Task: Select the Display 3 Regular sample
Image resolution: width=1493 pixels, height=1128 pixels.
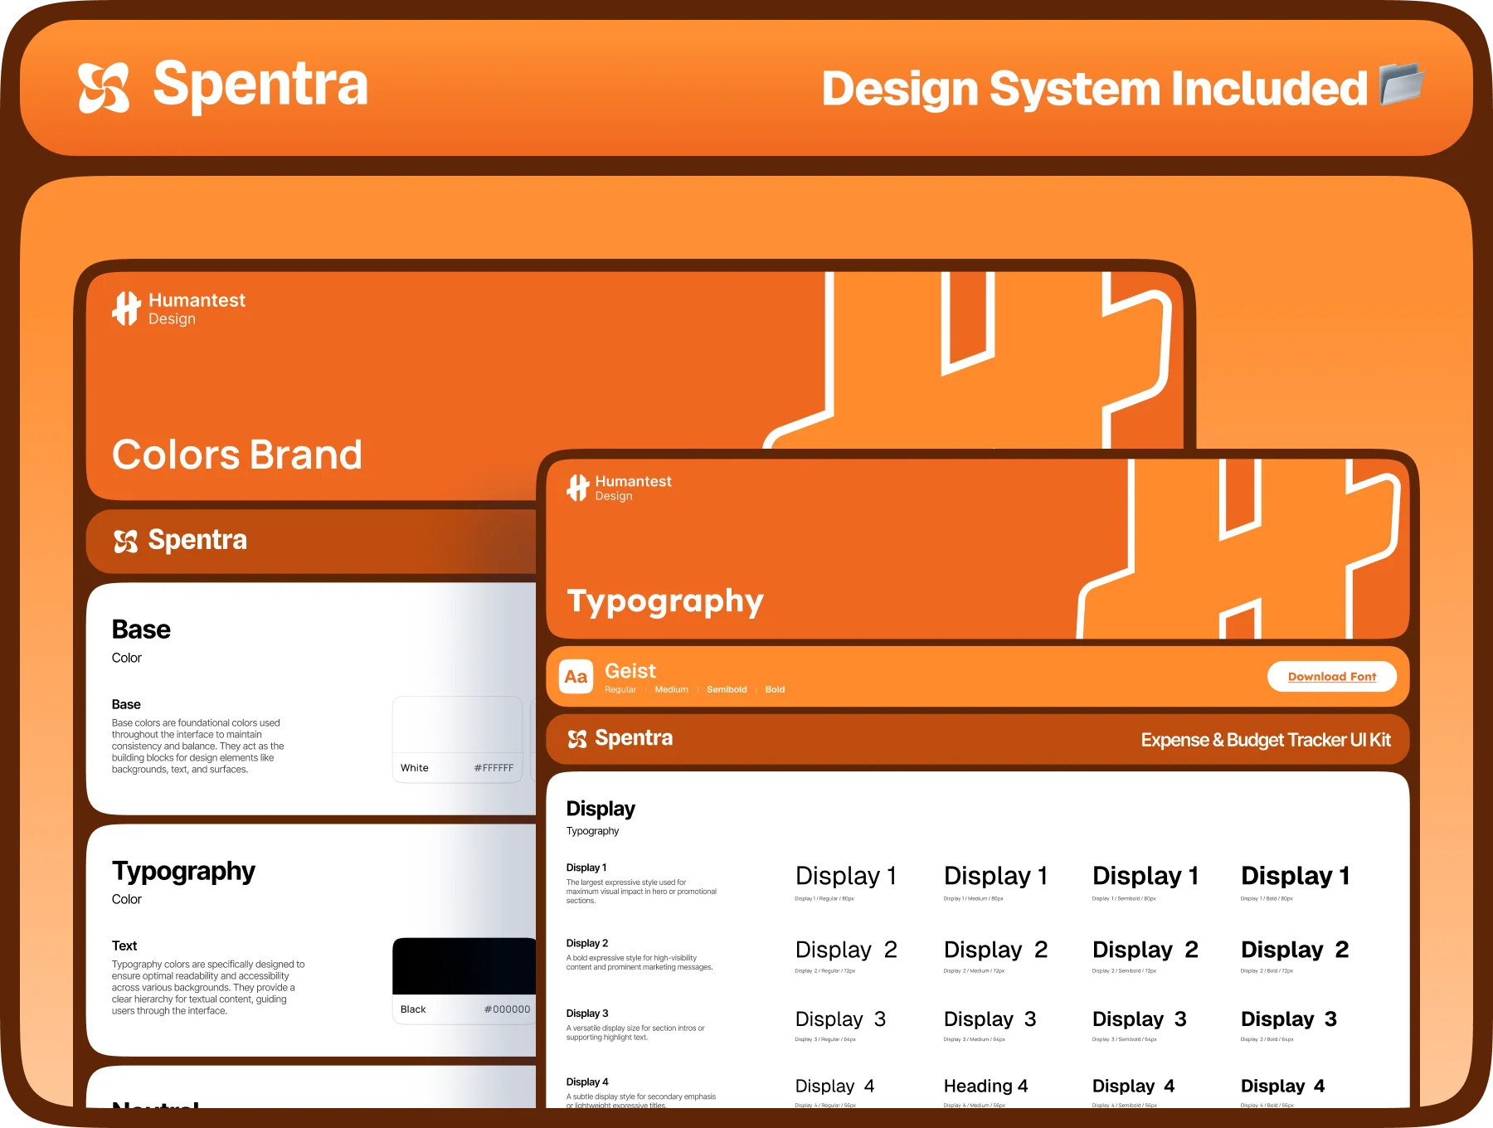Action: coord(841,1019)
